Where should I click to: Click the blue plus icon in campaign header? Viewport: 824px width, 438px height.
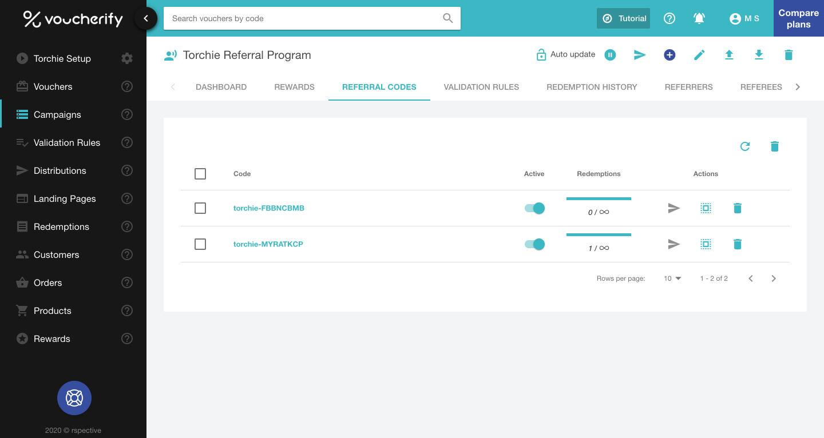pos(669,55)
